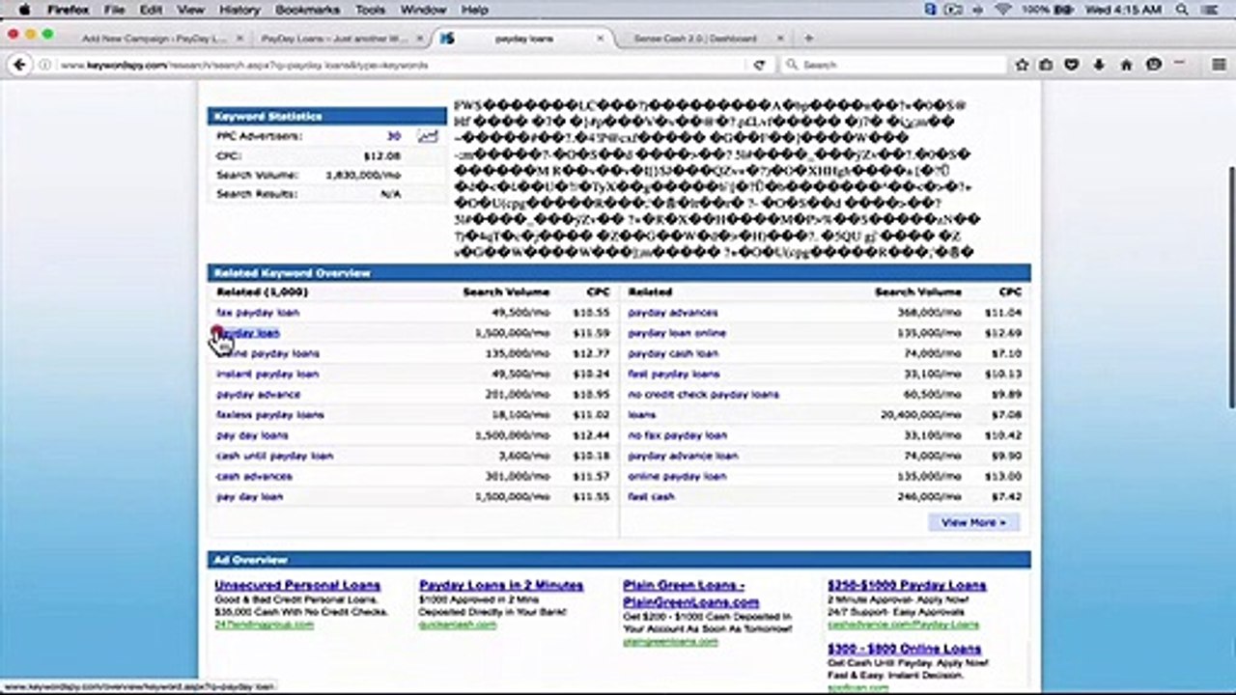Open the Tools menu
1236x695 pixels.
click(x=370, y=10)
